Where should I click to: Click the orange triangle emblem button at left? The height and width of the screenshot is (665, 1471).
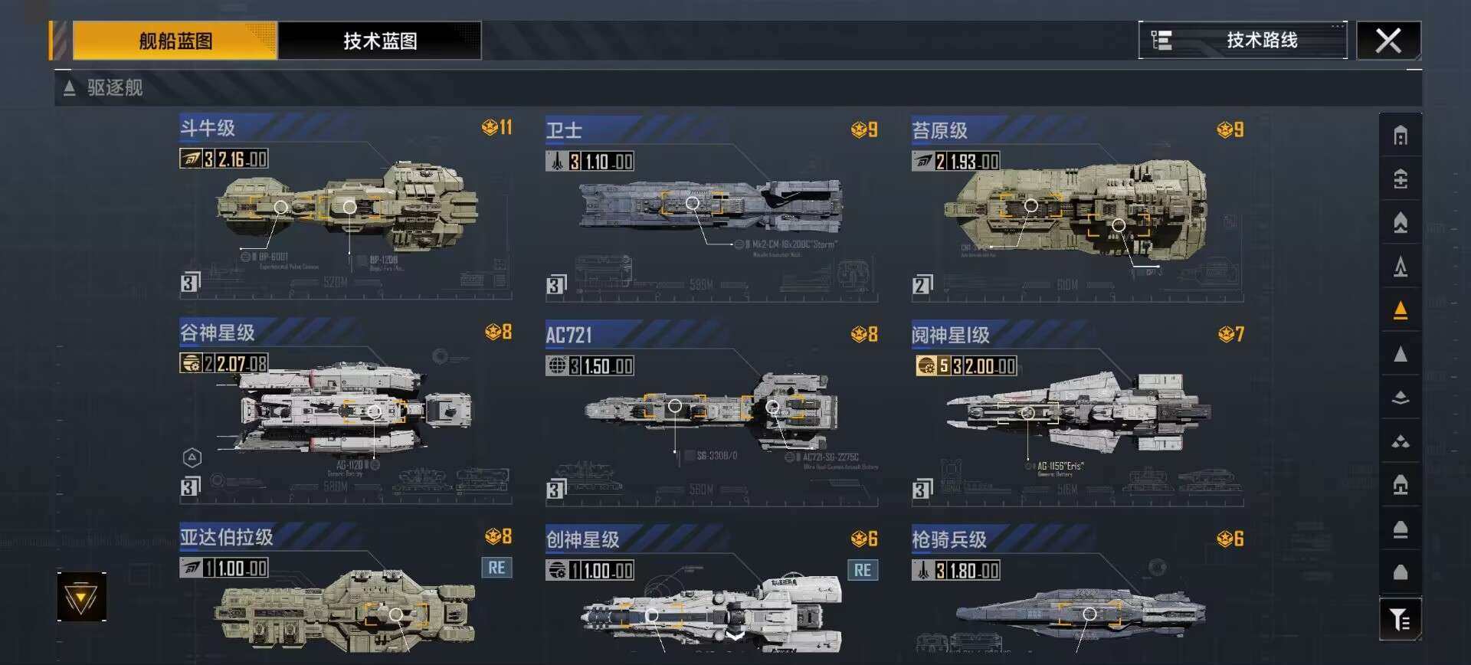[x=81, y=597]
